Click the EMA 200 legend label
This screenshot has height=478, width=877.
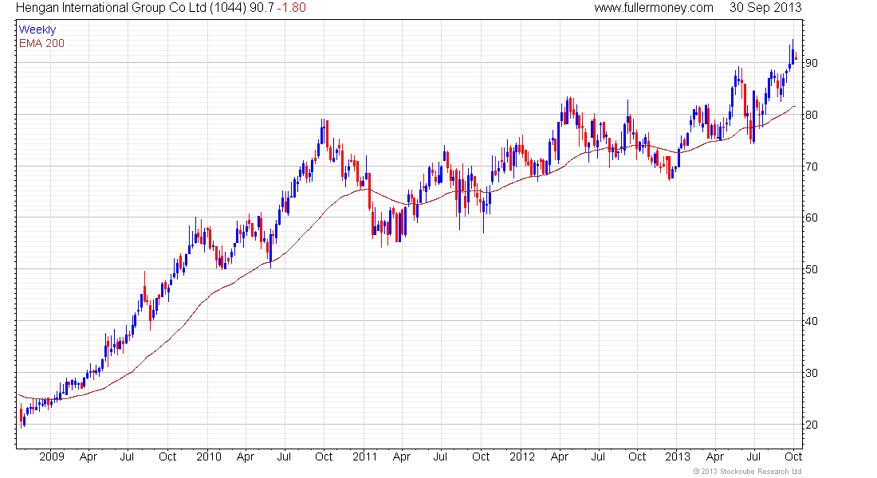pyautogui.click(x=41, y=43)
